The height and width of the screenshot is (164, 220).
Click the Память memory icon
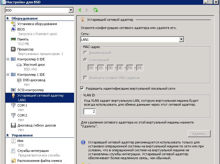(13, 39)
